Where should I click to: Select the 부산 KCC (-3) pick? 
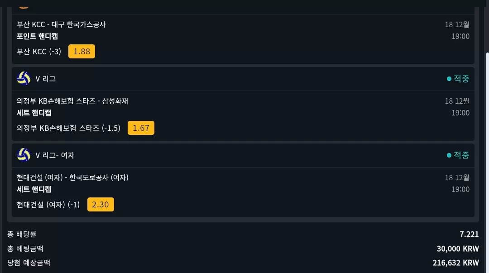coord(39,52)
